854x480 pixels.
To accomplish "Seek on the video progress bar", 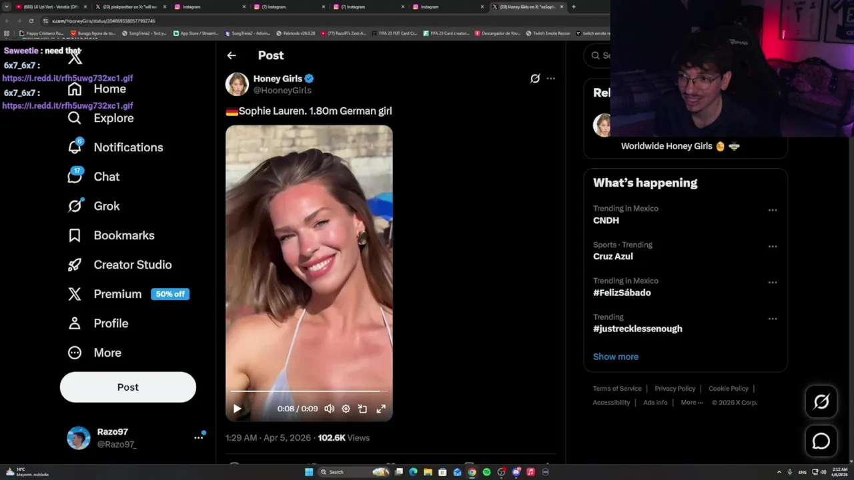I will point(309,391).
